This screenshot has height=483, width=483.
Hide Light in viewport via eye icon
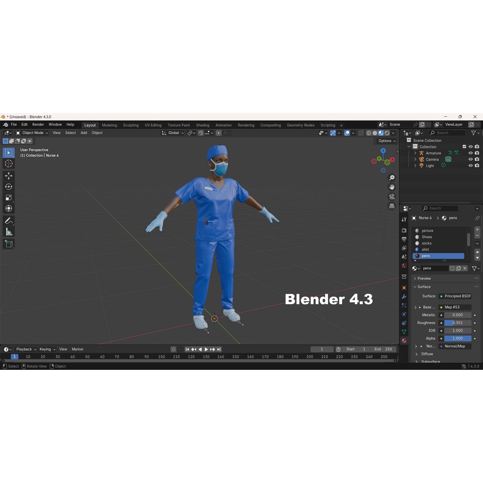(x=470, y=165)
